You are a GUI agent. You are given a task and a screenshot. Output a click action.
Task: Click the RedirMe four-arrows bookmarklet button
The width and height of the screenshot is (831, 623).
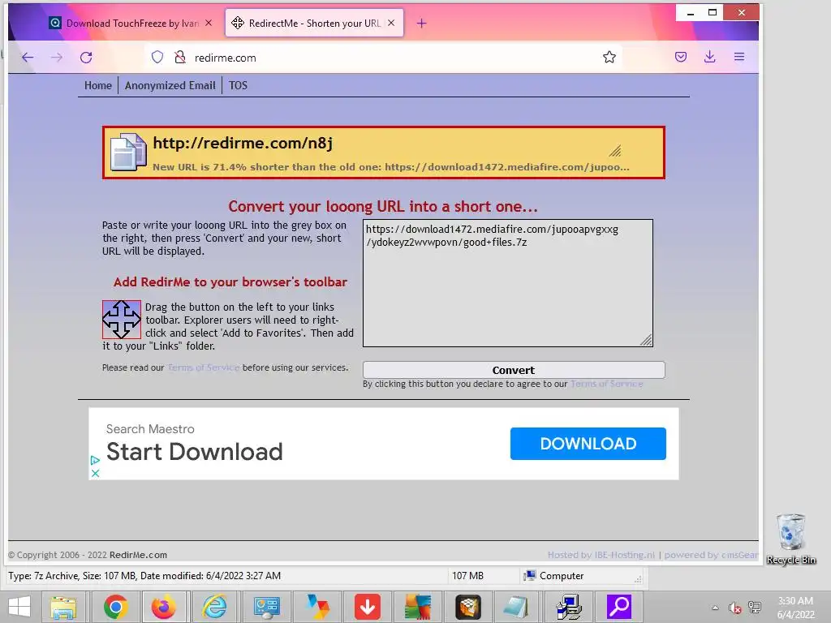click(x=122, y=320)
